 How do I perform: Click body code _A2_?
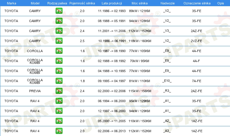tap(167, 121)
